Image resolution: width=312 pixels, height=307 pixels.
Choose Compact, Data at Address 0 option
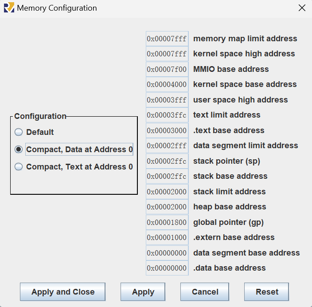tap(19, 150)
